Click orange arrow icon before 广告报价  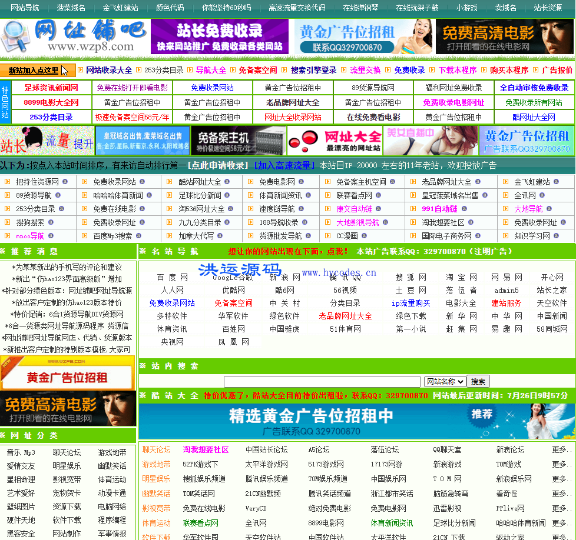(x=536, y=69)
